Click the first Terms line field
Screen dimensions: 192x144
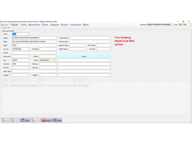point(84,60)
